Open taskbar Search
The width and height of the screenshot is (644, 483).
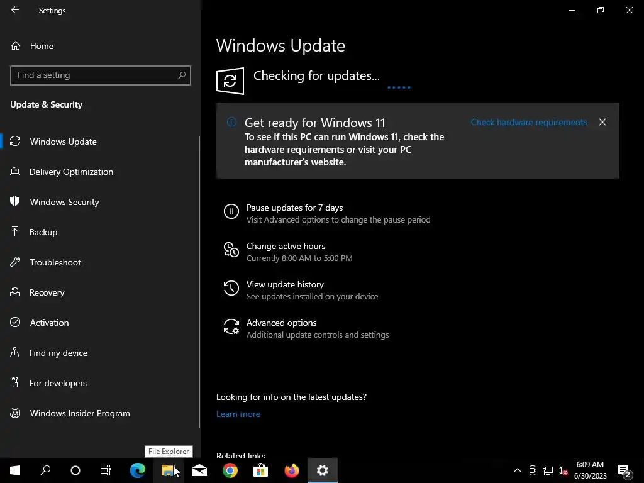45,470
